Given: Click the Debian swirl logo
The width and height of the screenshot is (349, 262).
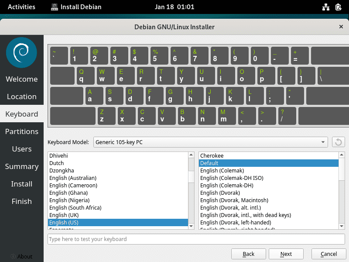Looking at the screenshot, I should point(21,52).
